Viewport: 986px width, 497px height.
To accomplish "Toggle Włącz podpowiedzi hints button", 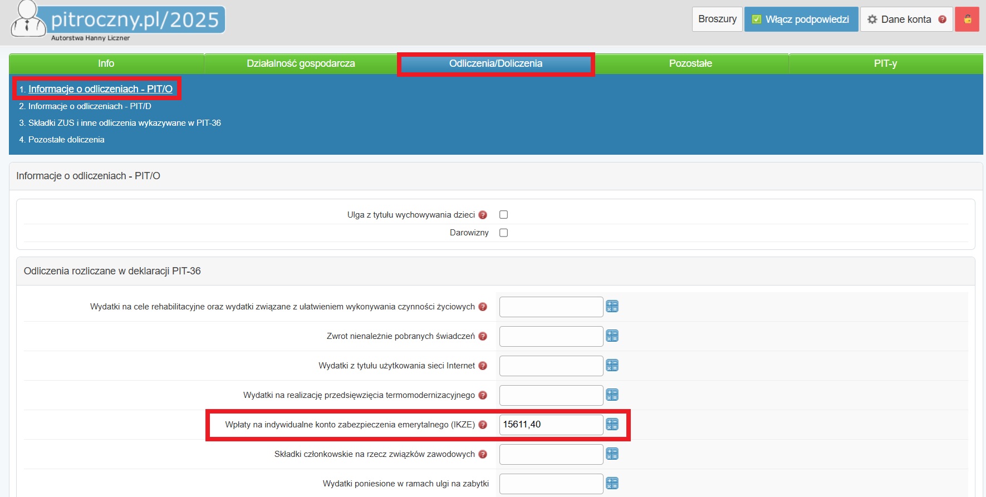I will point(801,19).
